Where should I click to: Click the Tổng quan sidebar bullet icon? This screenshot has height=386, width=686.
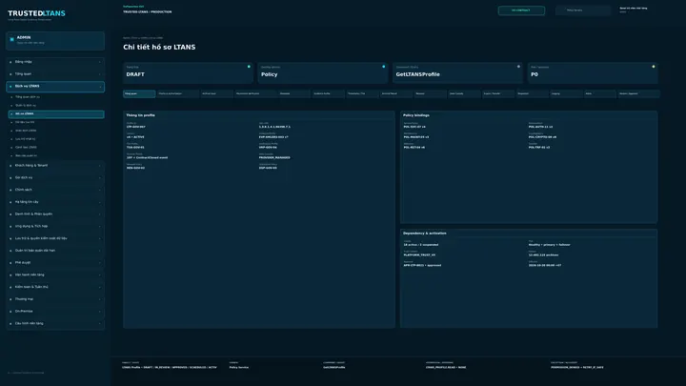[x=10, y=74]
